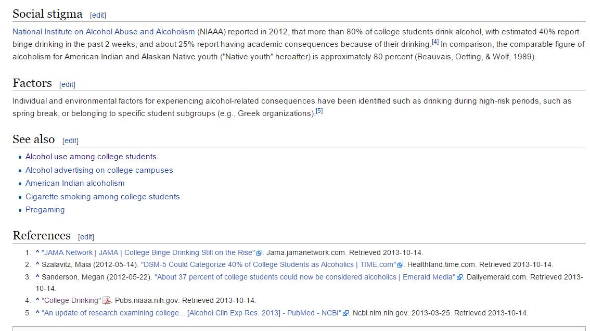Click the caret of reference 5
590x331 pixels.
click(x=37, y=313)
